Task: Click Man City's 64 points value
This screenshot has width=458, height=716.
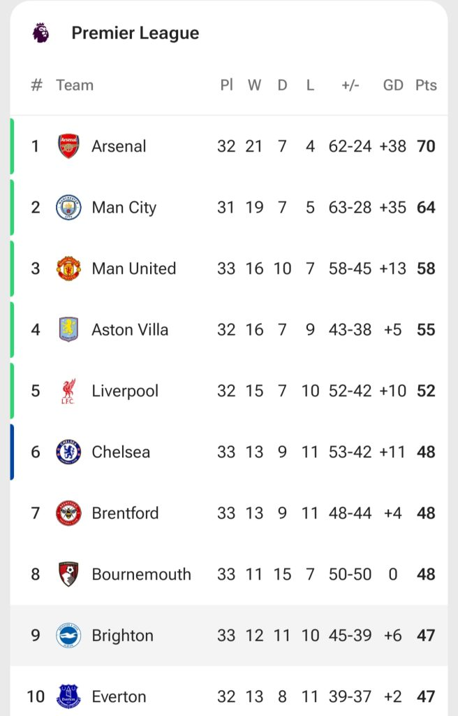Action: pos(426,208)
